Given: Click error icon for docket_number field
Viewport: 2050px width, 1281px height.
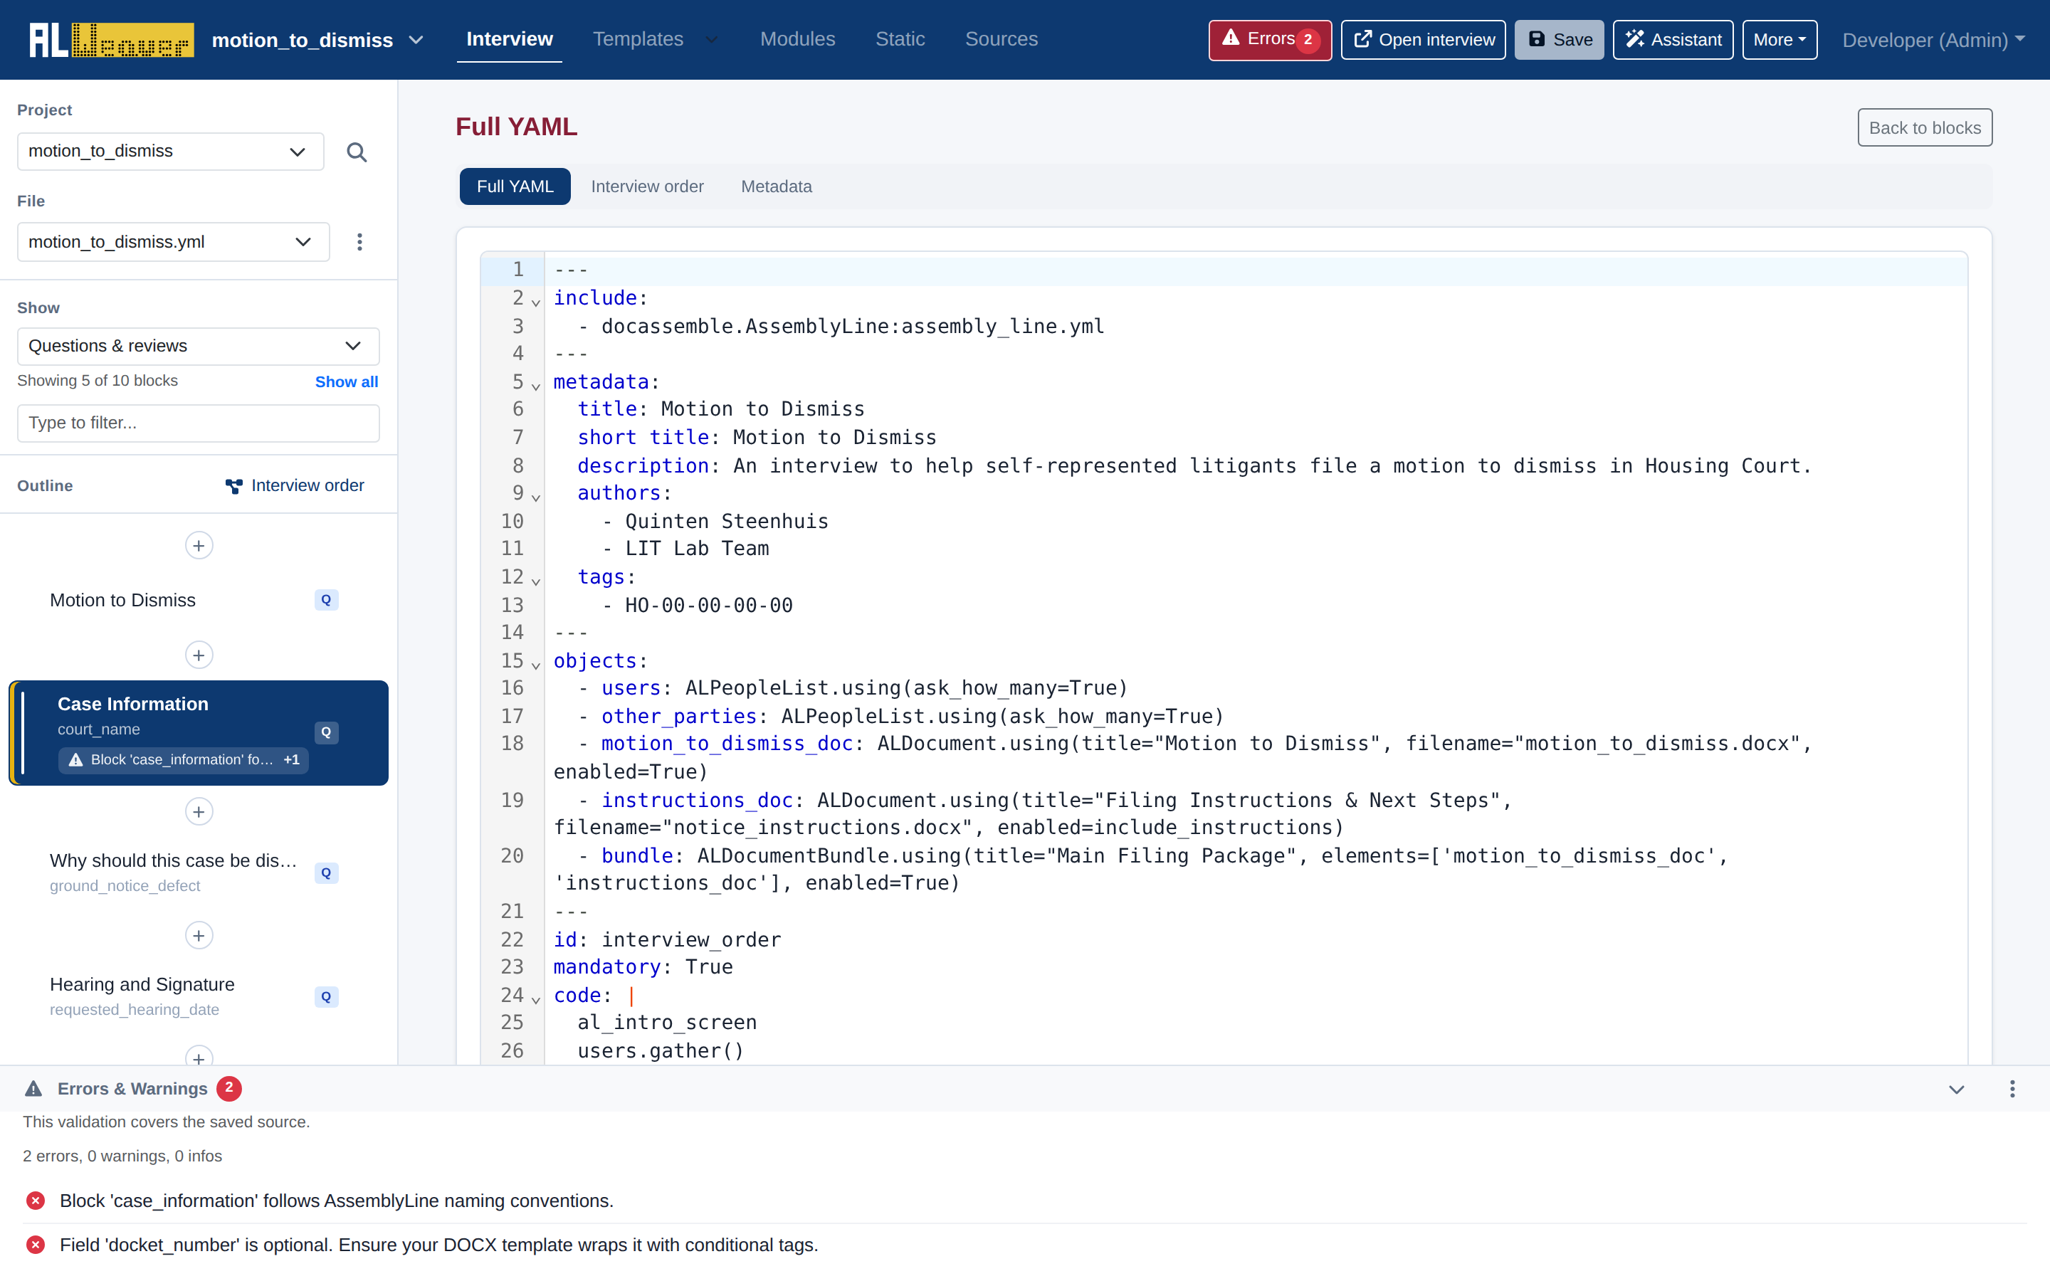Looking at the screenshot, I should point(36,1245).
